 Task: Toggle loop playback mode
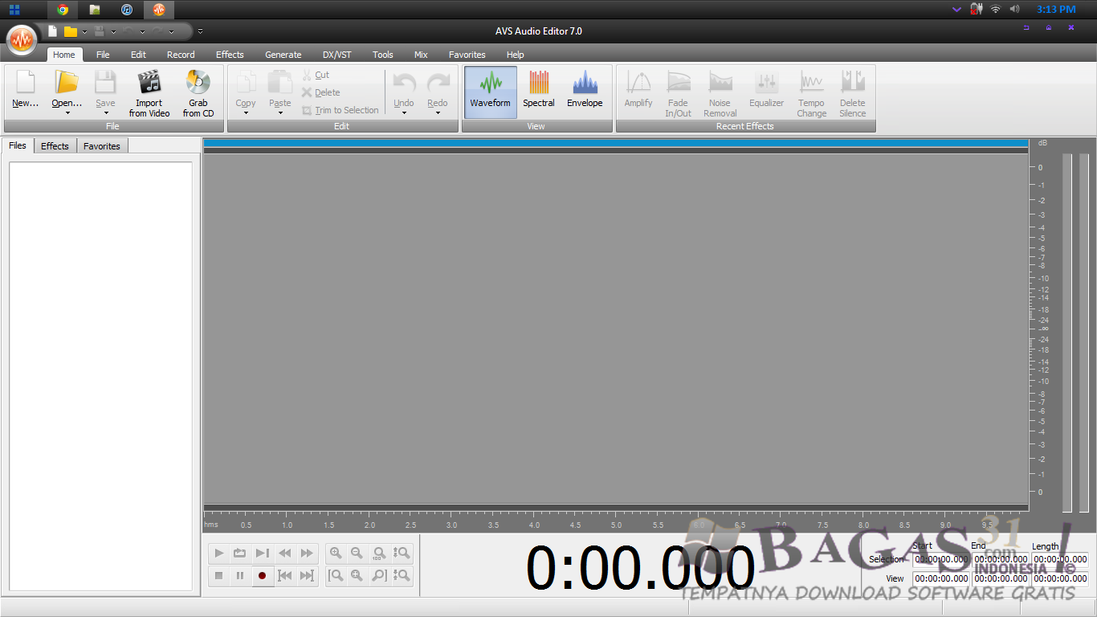pos(240,554)
